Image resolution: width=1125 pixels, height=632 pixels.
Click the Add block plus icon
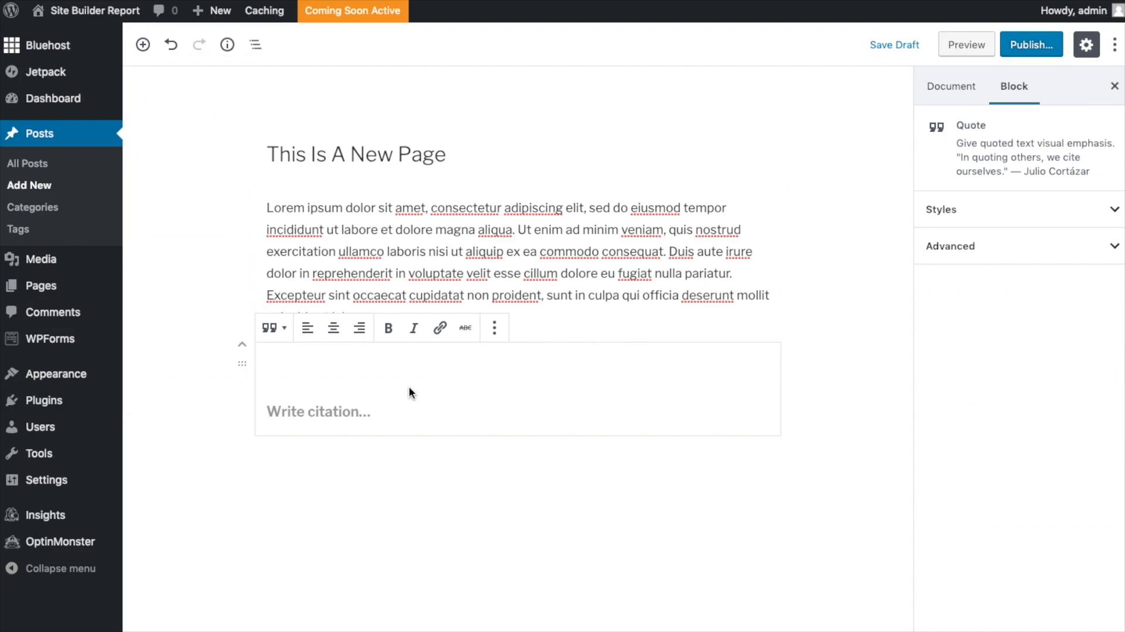pos(142,44)
